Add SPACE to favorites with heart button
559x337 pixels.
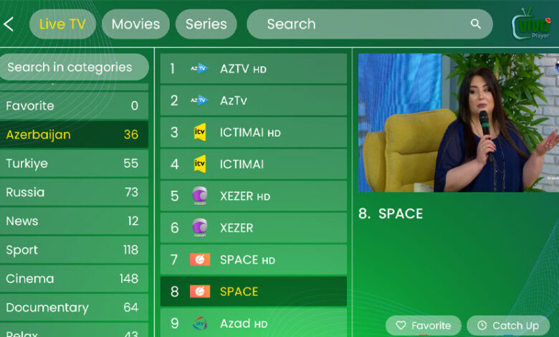(423, 326)
